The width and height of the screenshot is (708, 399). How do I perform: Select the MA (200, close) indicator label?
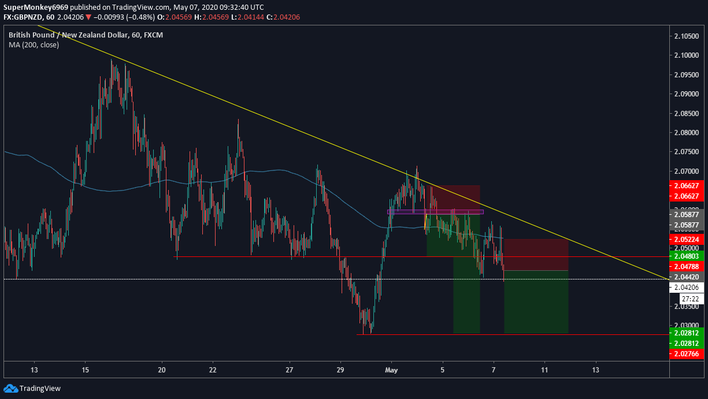pos(34,44)
